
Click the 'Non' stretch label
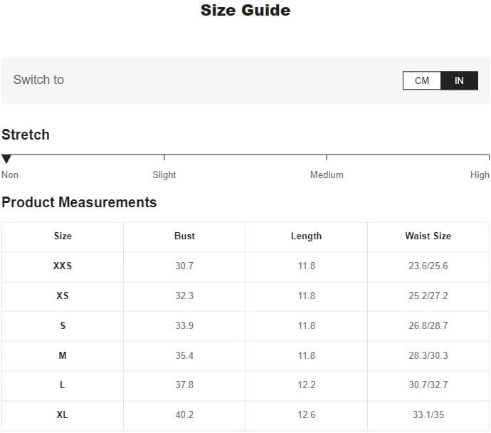10,174
